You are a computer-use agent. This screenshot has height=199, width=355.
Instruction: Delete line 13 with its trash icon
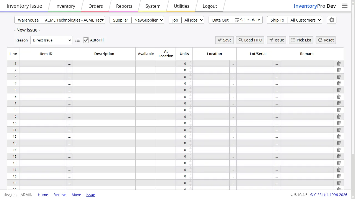coord(339,143)
